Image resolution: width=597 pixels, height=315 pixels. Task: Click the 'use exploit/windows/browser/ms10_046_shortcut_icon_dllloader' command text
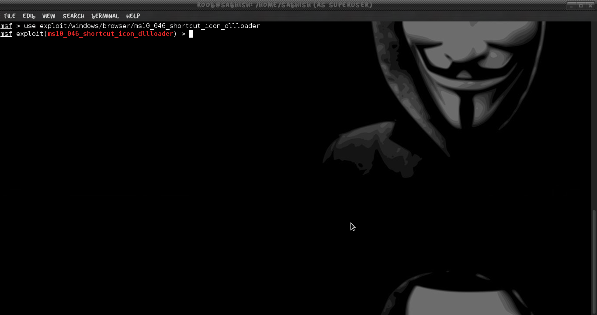coord(142,26)
